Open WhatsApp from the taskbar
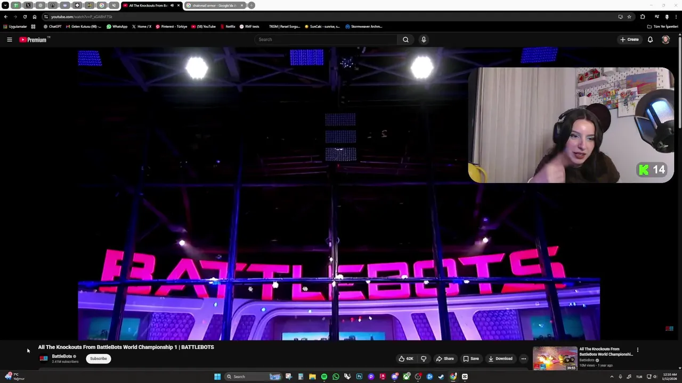The width and height of the screenshot is (682, 383). [336, 377]
